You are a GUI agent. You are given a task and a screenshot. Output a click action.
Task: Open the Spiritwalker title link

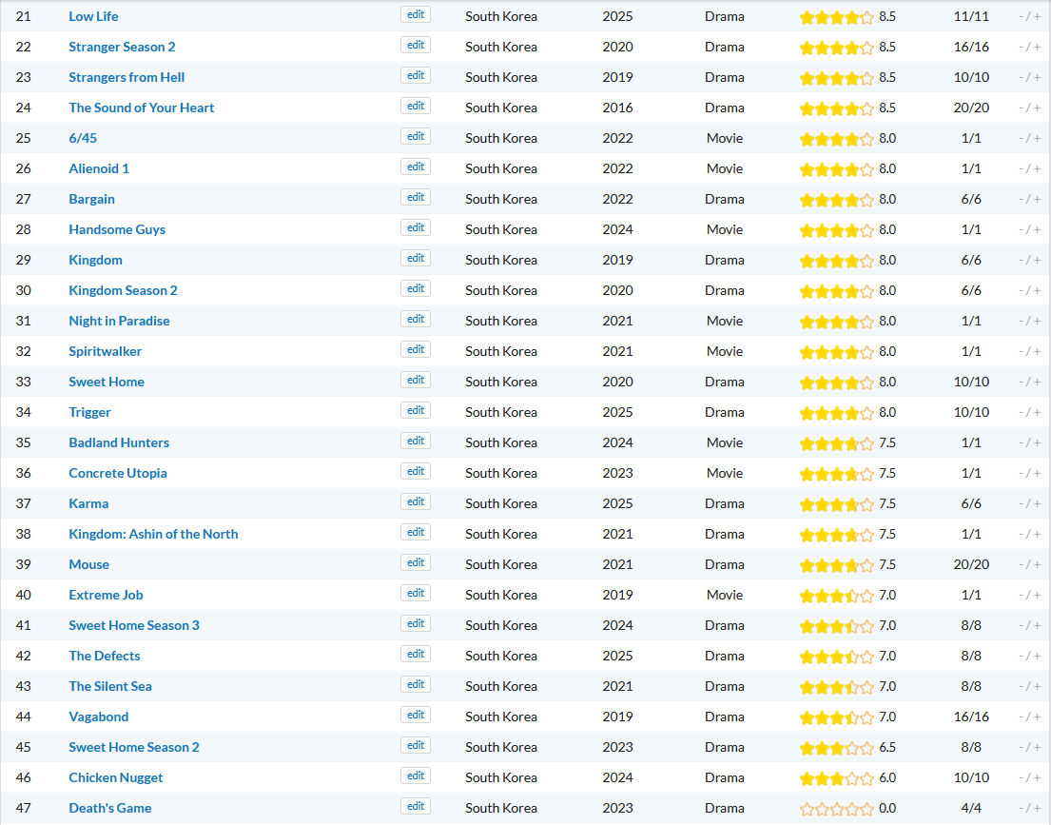pyautogui.click(x=106, y=351)
